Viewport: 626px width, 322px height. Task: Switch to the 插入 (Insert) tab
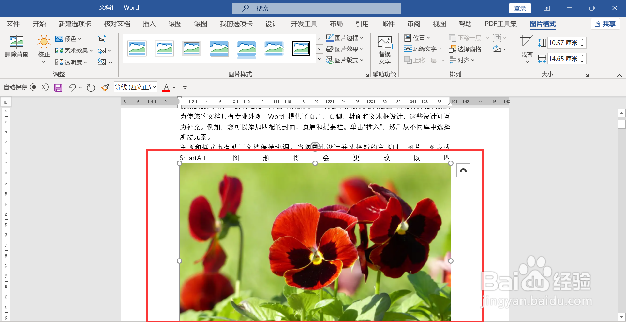[149, 24]
